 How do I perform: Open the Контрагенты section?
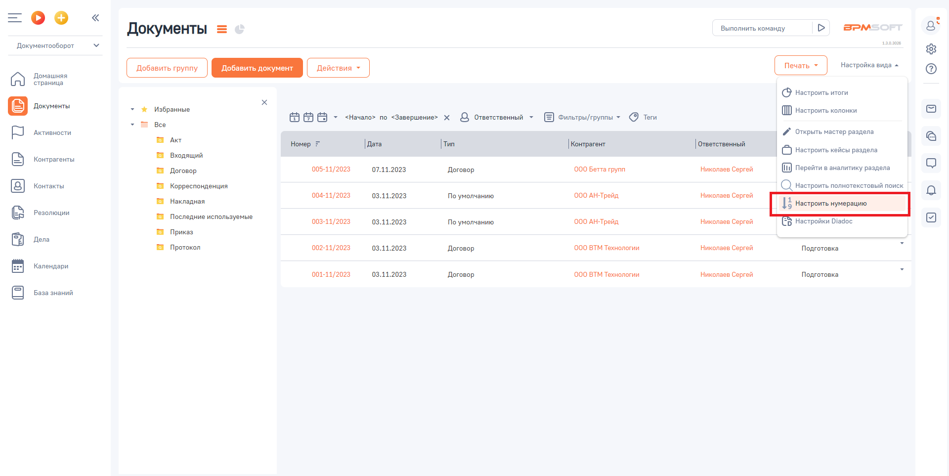click(43, 159)
